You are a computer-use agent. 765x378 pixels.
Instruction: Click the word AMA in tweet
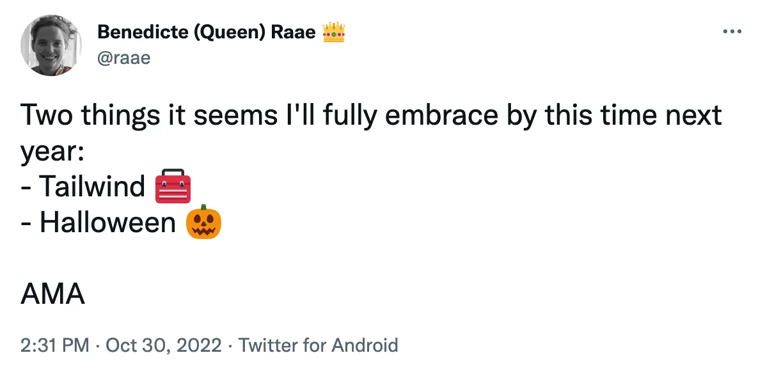click(52, 294)
